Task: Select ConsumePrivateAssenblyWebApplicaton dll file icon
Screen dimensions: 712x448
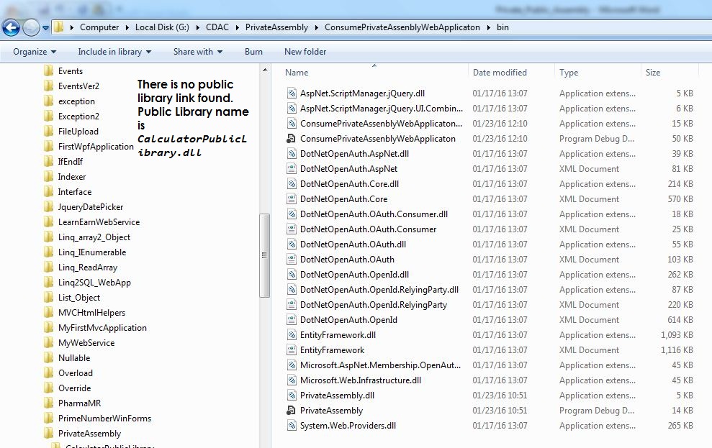Action: click(291, 124)
